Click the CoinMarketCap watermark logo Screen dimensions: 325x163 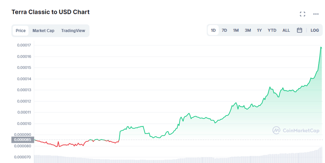[x=295, y=130]
